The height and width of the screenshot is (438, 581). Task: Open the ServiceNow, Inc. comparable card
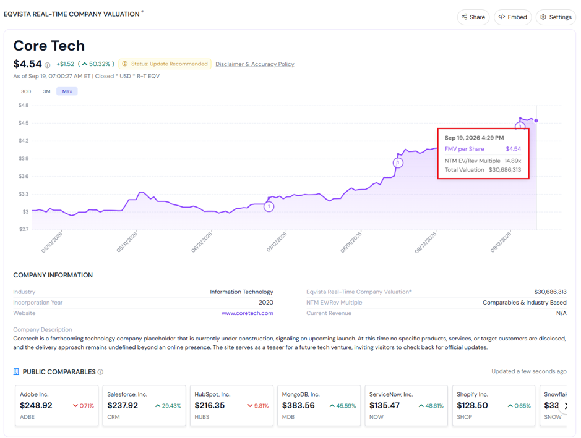tap(407, 405)
